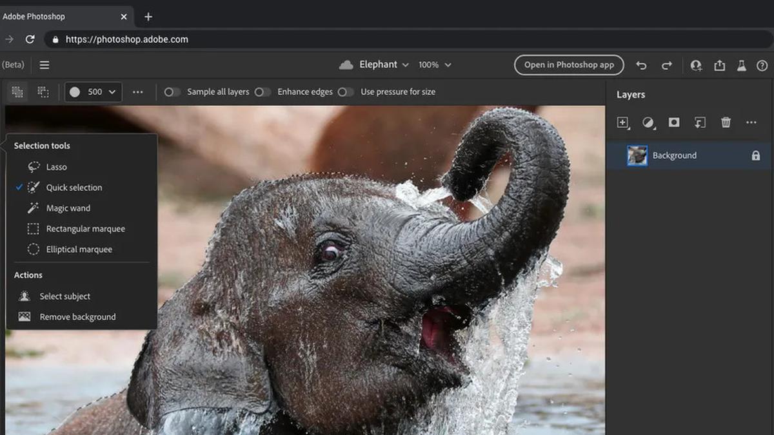Enable Sample all layers toggle

(172, 92)
